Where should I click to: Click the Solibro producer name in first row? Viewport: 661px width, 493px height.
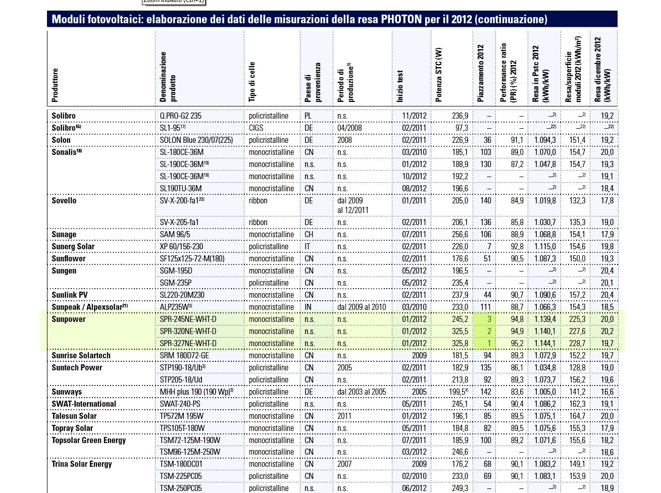click(64, 116)
